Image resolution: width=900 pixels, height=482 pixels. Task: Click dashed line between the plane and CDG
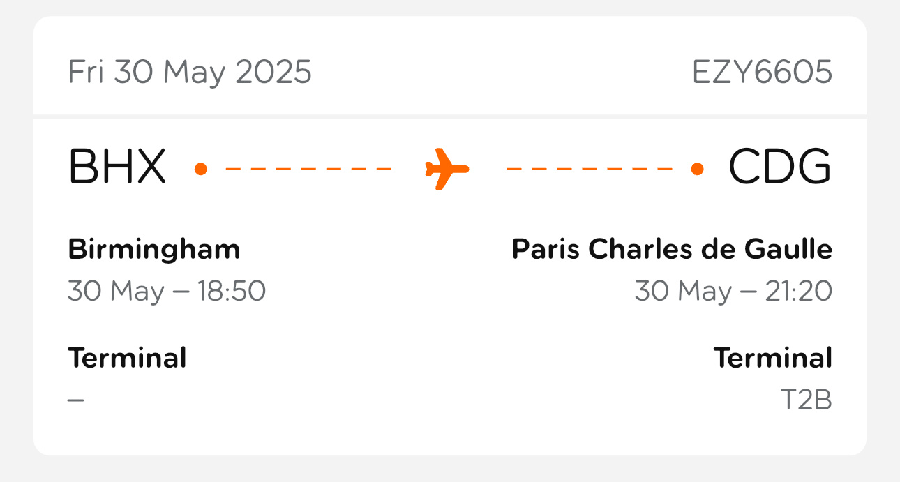tap(590, 169)
